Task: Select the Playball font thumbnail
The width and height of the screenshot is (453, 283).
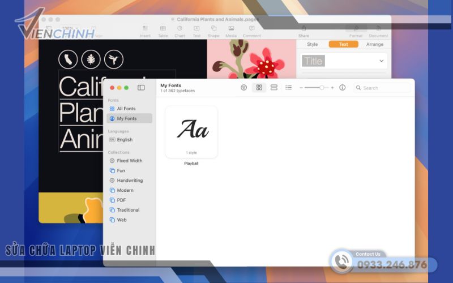Action: pyautogui.click(x=191, y=132)
